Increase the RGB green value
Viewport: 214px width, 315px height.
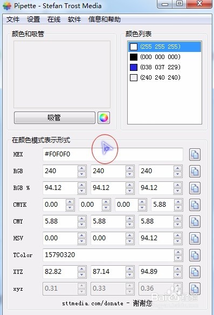[129, 168]
